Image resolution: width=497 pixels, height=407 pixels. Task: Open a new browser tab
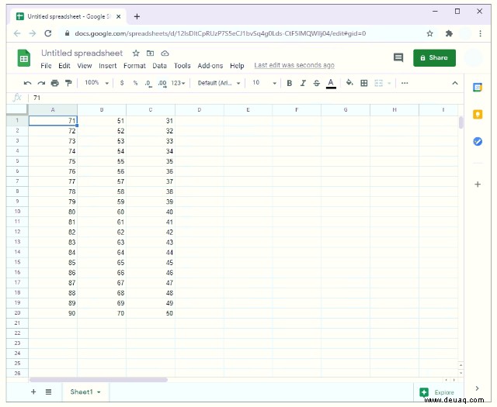click(x=137, y=16)
